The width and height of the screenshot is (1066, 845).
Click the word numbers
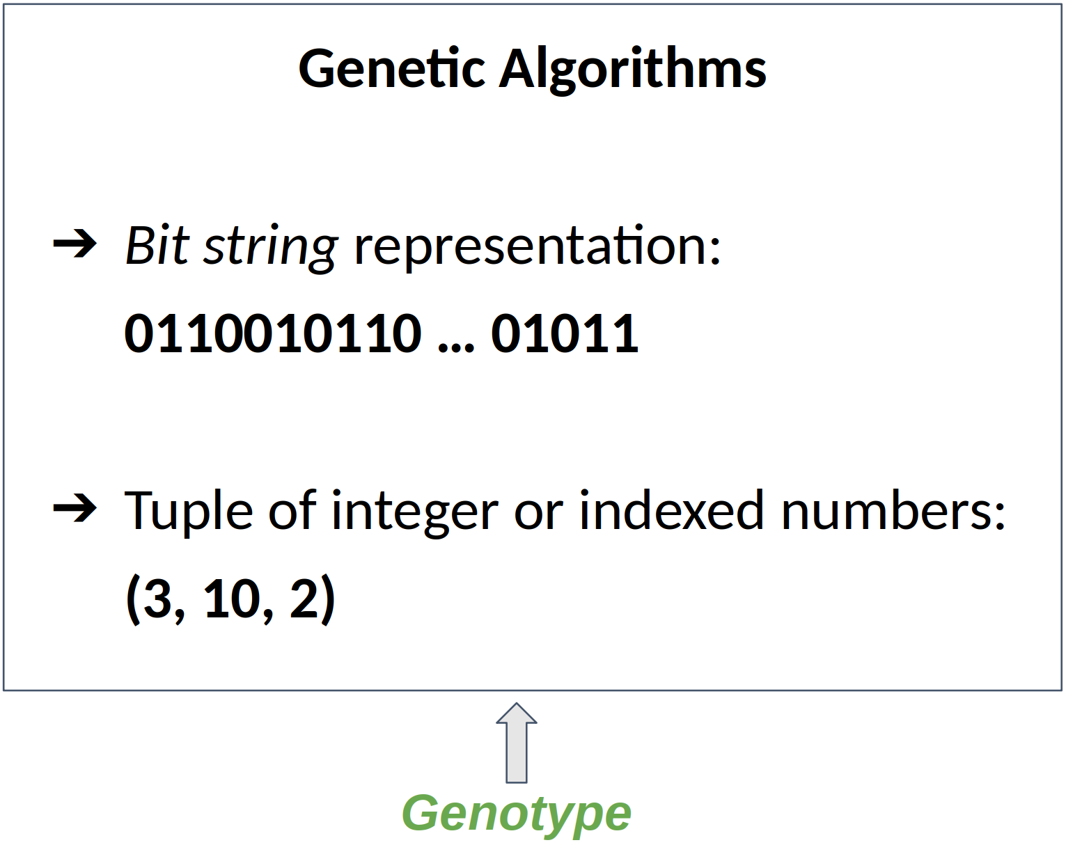892,510
